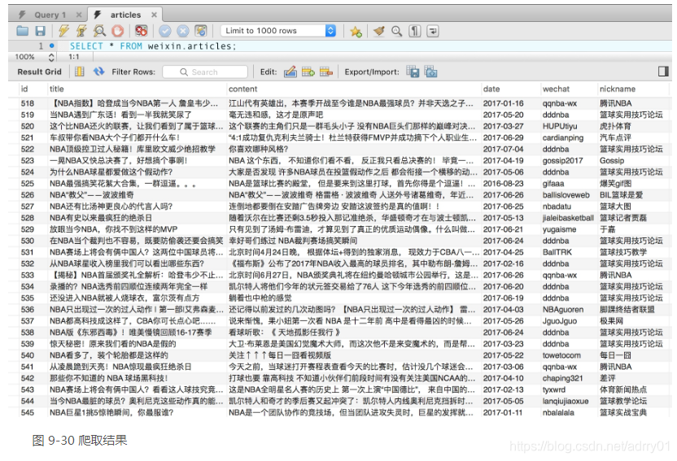This screenshot has height=461, width=677.
Task: Switch to the Query 1 tab
Action: [50, 15]
